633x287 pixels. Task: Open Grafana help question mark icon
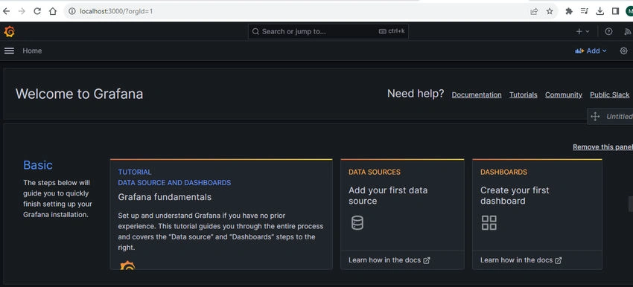pos(608,31)
